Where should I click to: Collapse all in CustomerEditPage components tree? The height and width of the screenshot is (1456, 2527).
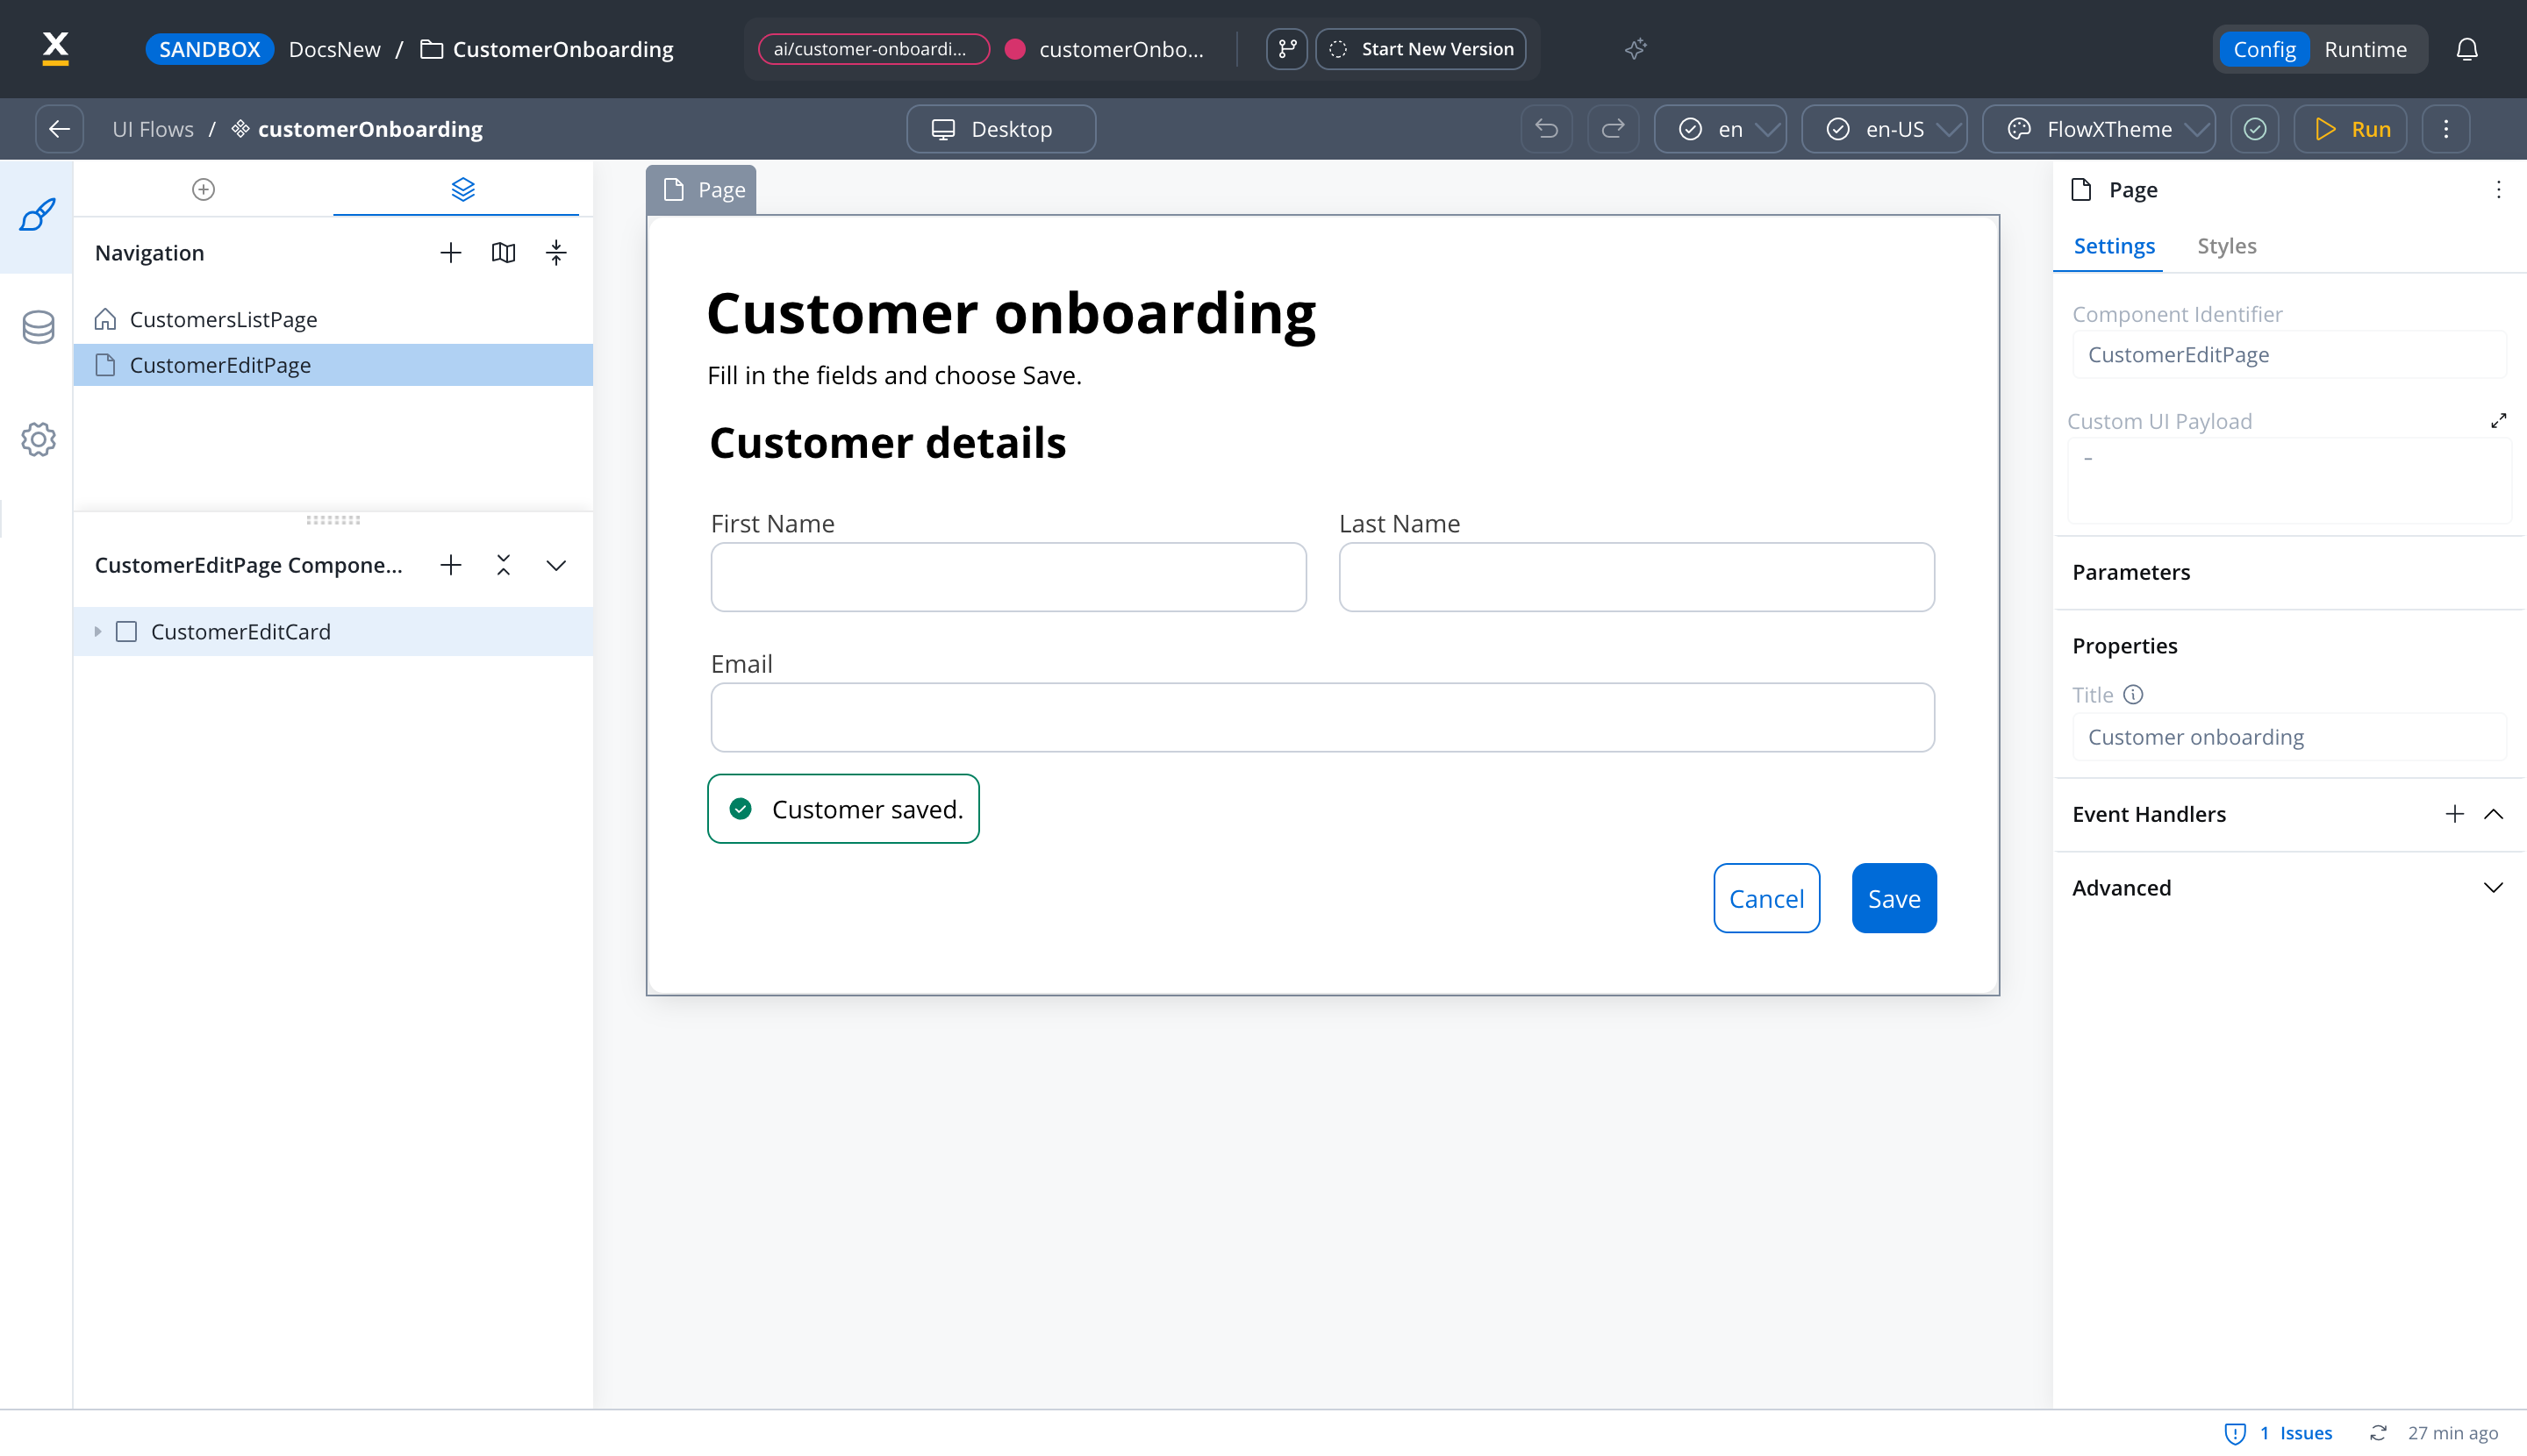[x=503, y=565]
